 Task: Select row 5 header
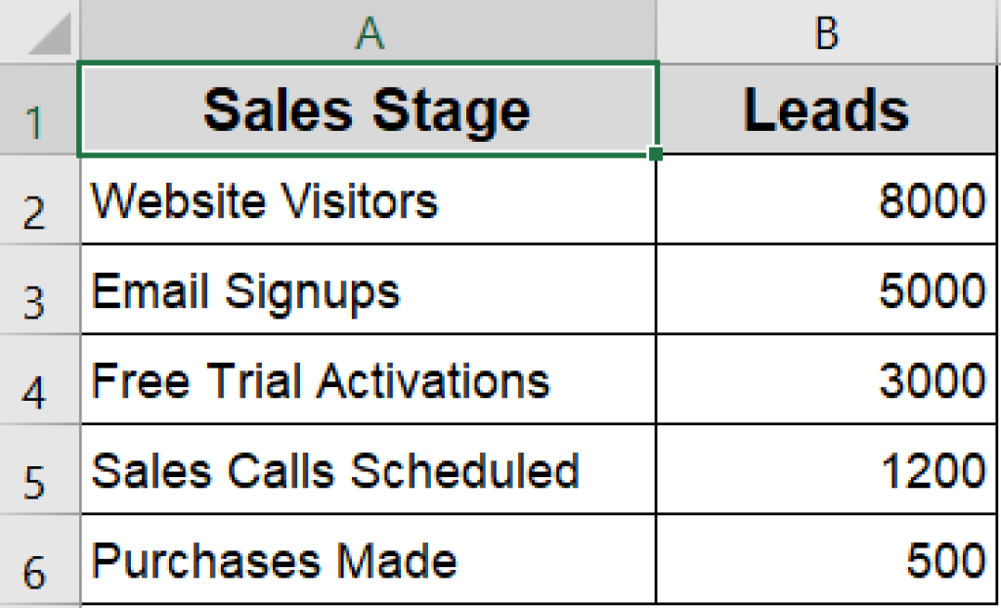[x=37, y=469]
